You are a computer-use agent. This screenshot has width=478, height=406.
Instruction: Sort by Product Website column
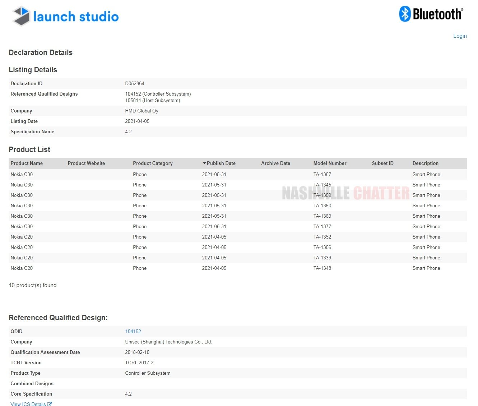[86, 163]
